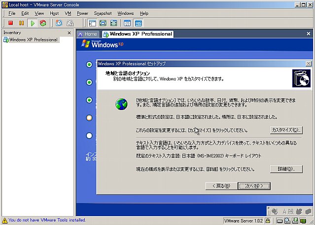Open the VM menu
The height and width of the screenshot is (225, 315).
tap(68, 13)
